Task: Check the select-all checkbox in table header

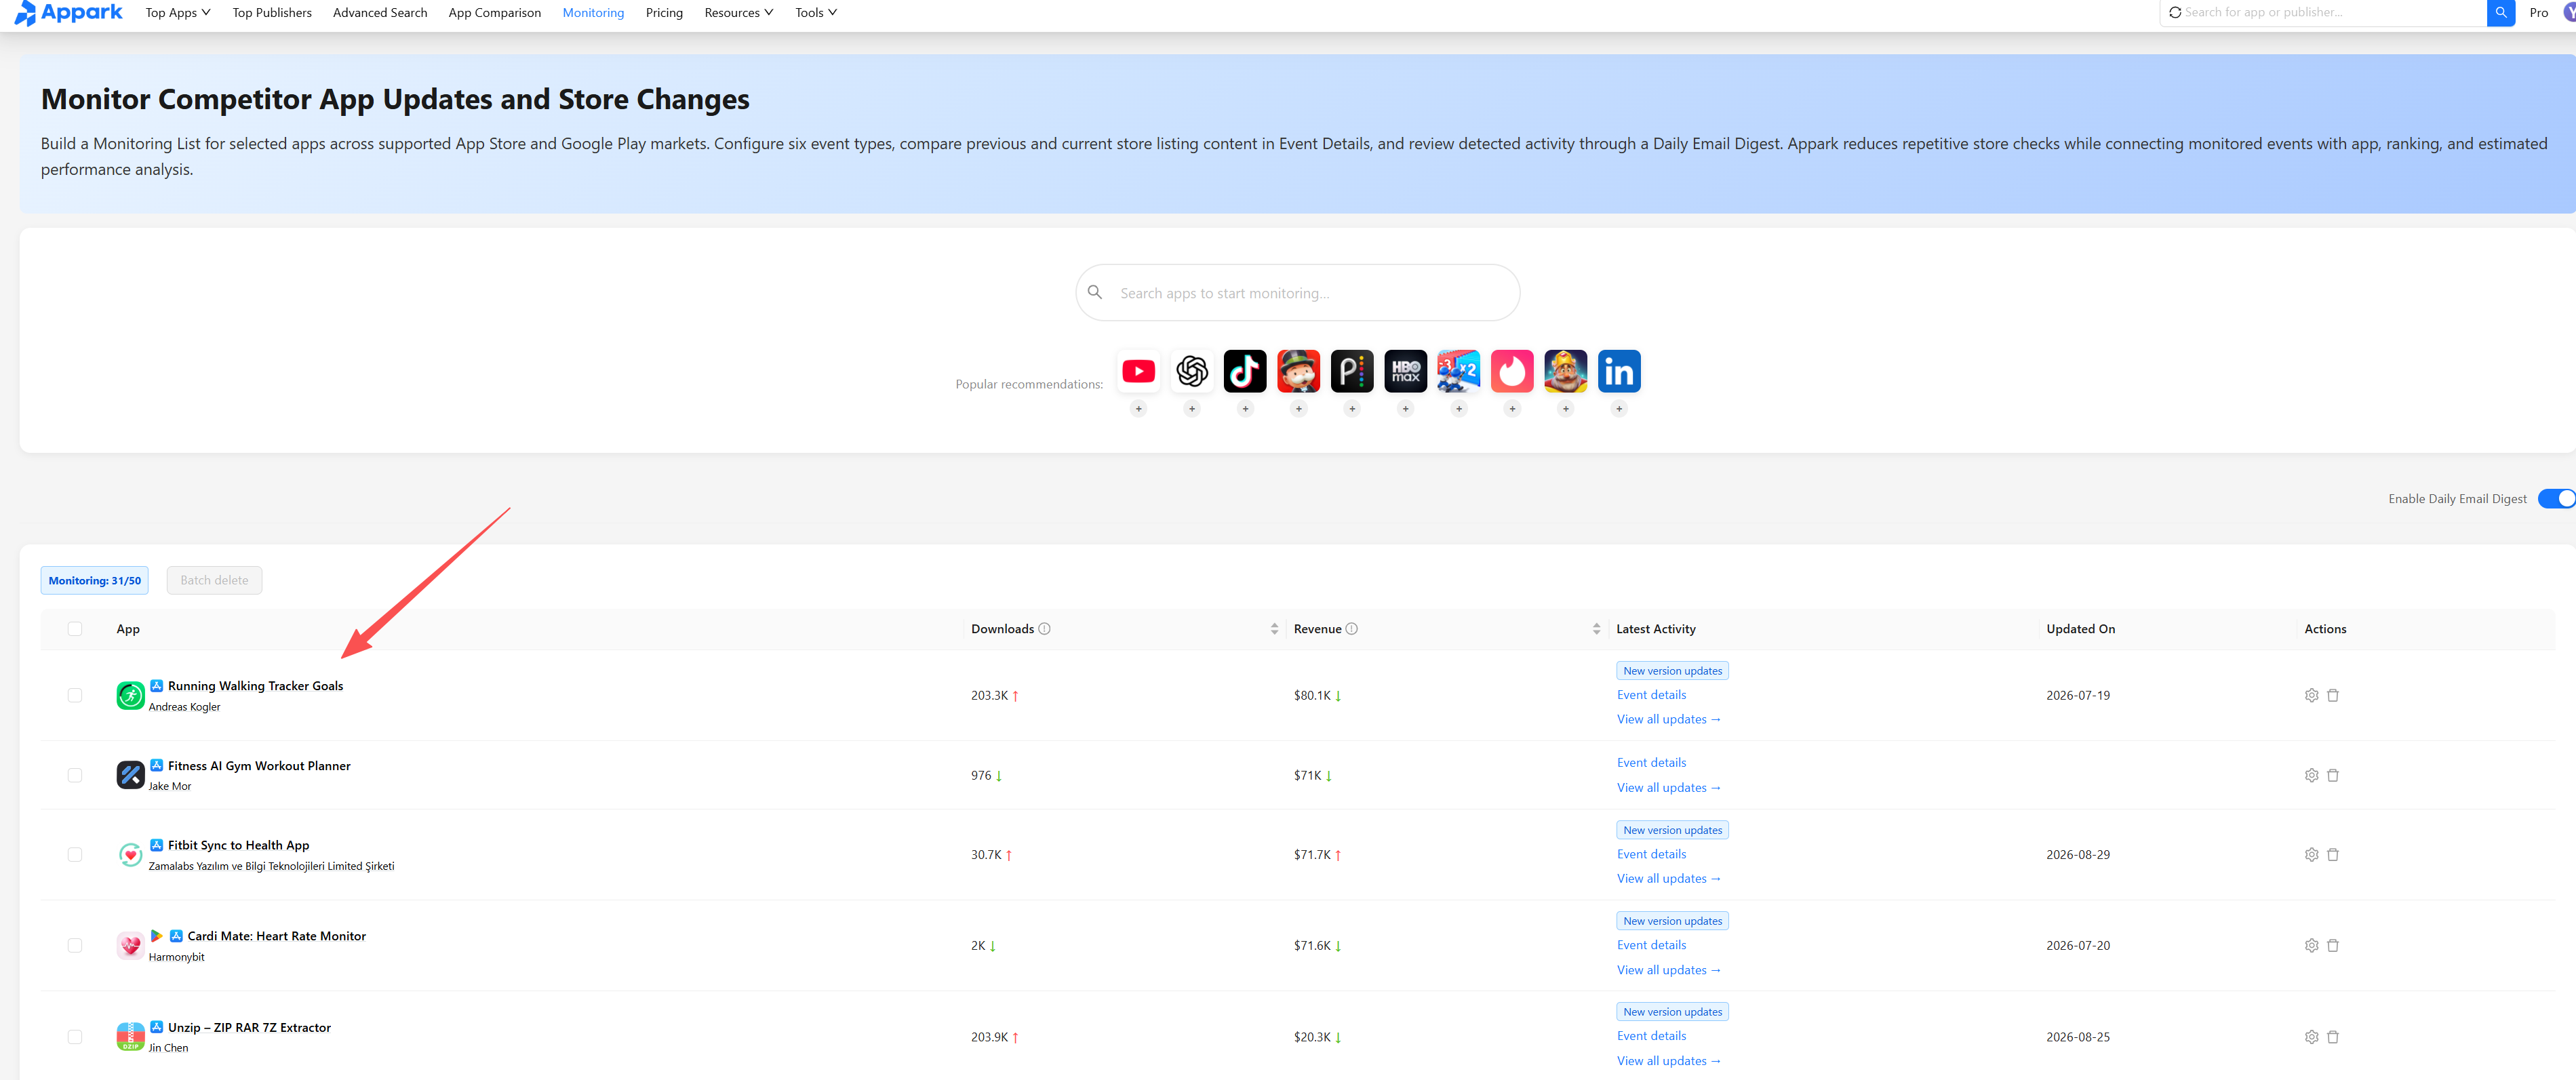Action: (x=75, y=629)
